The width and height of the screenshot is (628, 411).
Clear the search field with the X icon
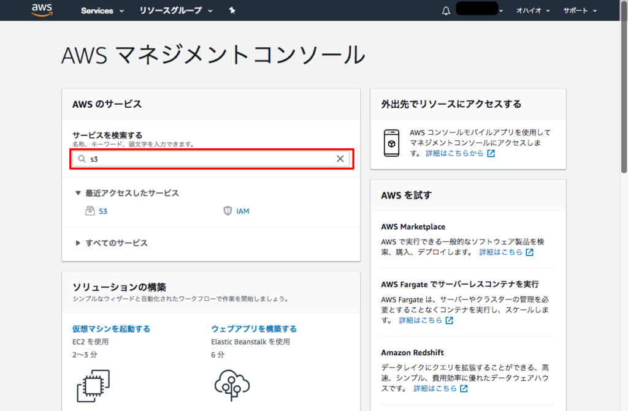tap(340, 159)
